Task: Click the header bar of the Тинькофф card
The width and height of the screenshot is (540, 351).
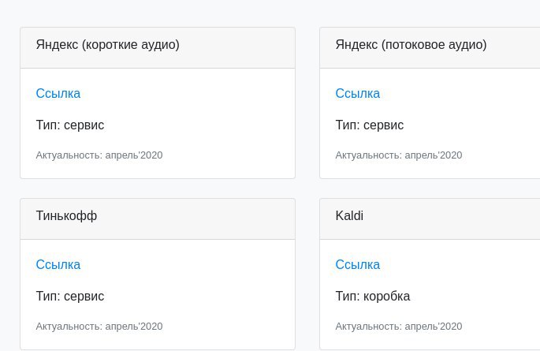Action: pyautogui.click(x=158, y=218)
